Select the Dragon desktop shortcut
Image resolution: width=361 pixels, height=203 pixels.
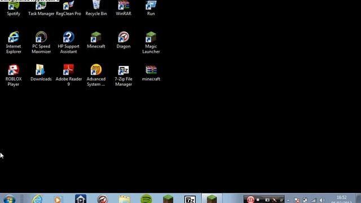coord(124,40)
